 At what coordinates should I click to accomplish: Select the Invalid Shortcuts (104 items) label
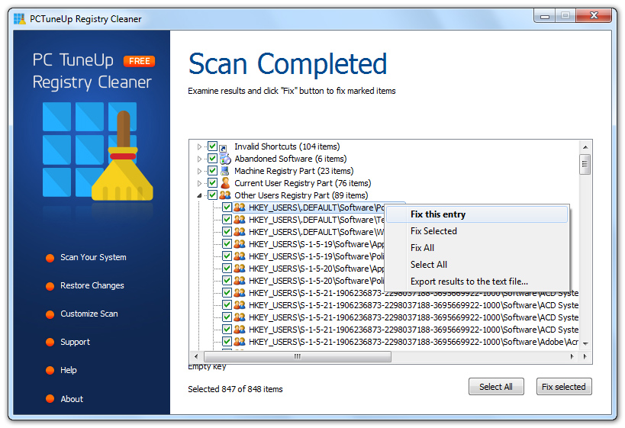pos(287,146)
